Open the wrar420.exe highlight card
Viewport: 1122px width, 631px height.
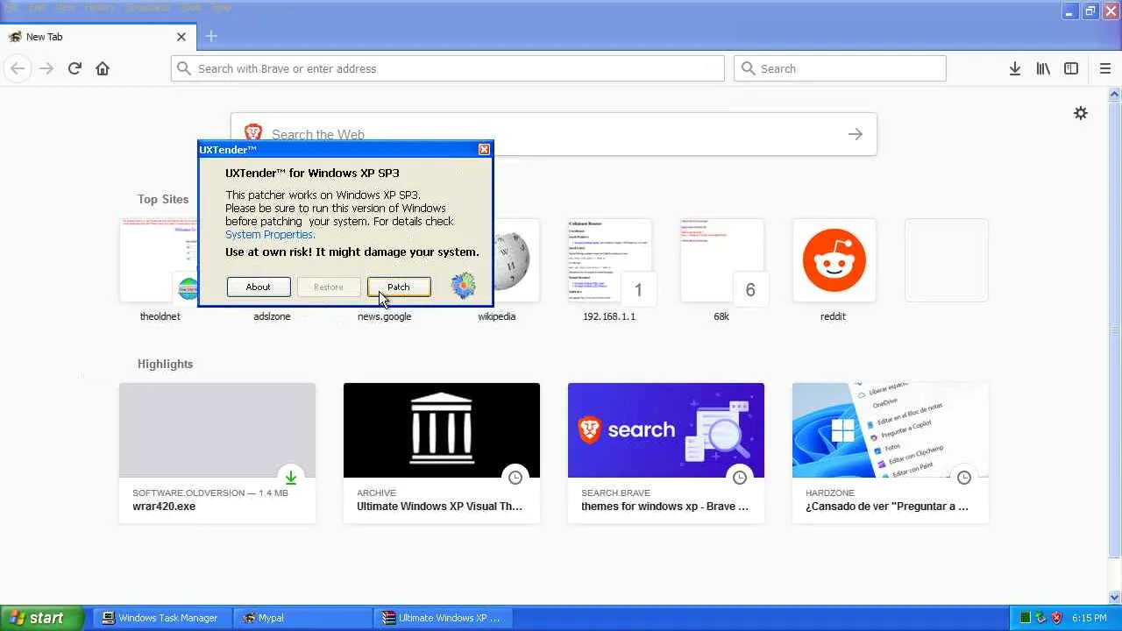217,453
